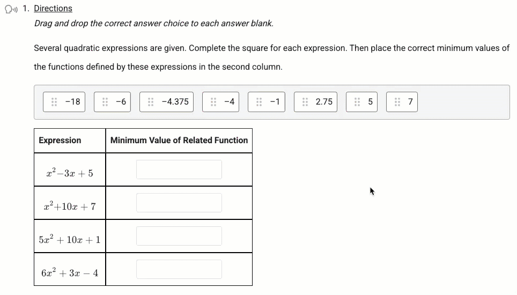Image resolution: width=517 pixels, height=295 pixels.
Task: Click the answer blank for x²−3x+5
Action: pyautogui.click(x=179, y=169)
